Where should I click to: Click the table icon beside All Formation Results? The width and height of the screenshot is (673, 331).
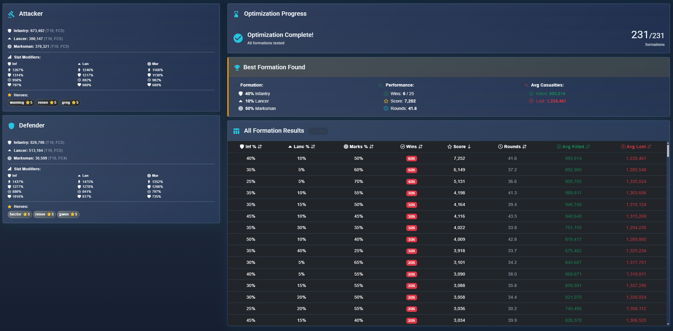pyautogui.click(x=236, y=131)
